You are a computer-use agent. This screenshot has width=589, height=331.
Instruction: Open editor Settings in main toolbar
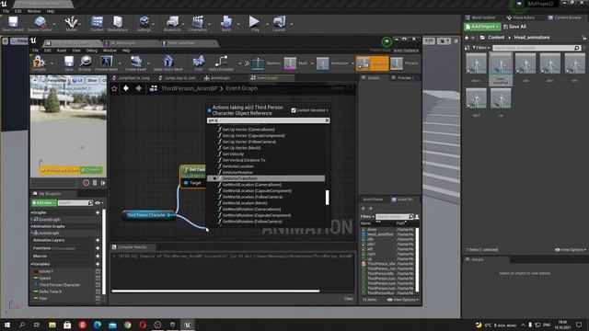(x=144, y=24)
